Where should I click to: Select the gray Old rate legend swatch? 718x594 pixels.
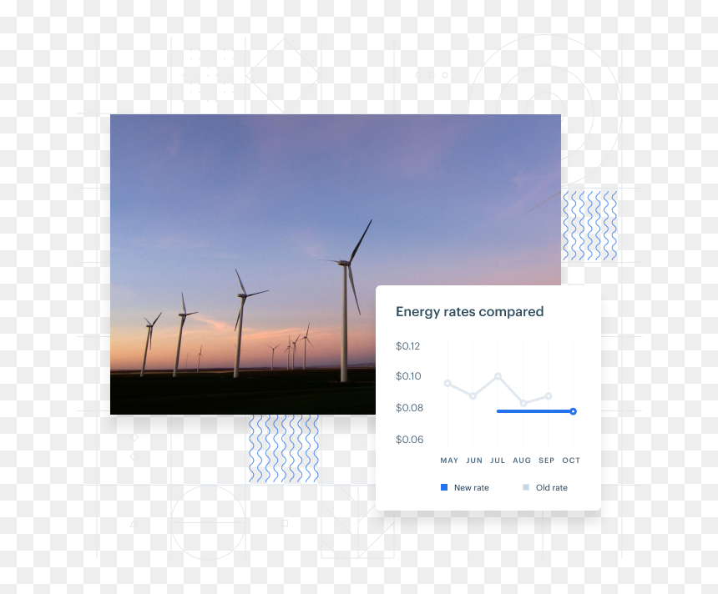(526, 487)
